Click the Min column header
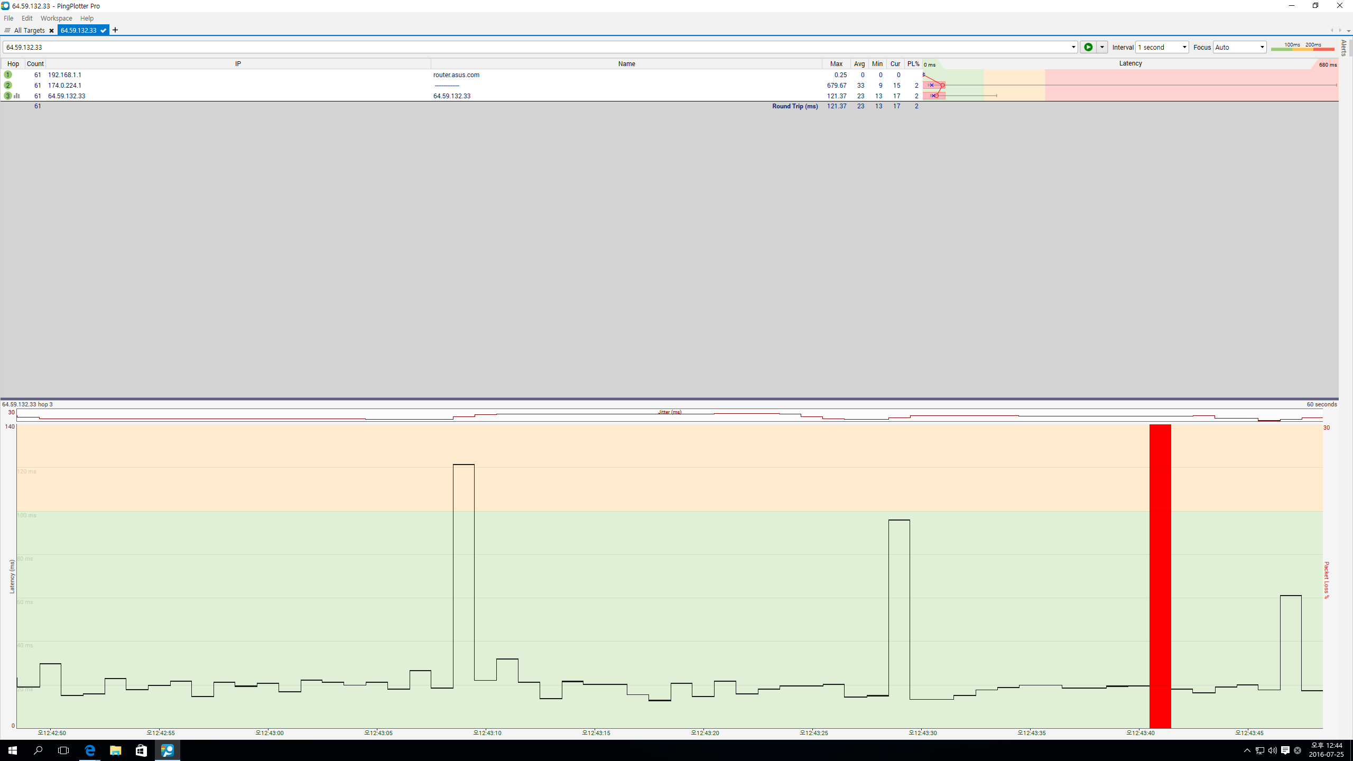The height and width of the screenshot is (761, 1353). [877, 63]
